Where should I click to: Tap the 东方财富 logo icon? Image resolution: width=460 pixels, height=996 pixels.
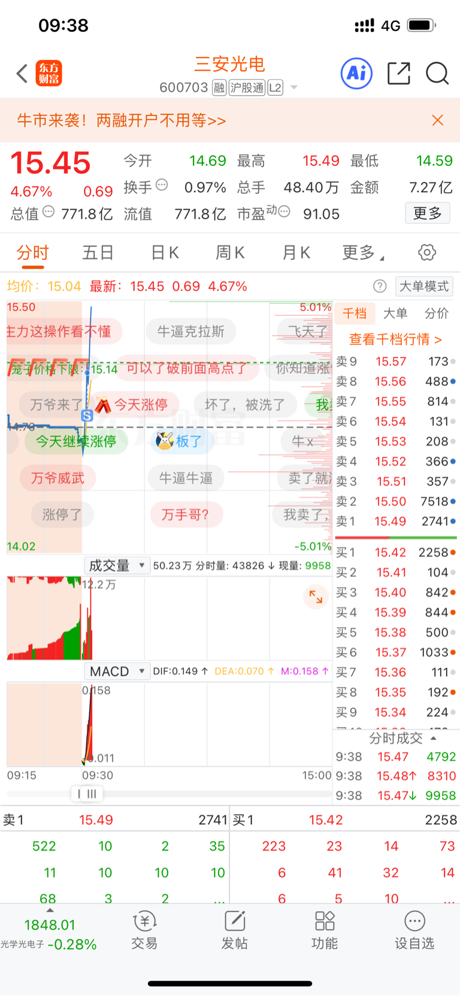49,73
